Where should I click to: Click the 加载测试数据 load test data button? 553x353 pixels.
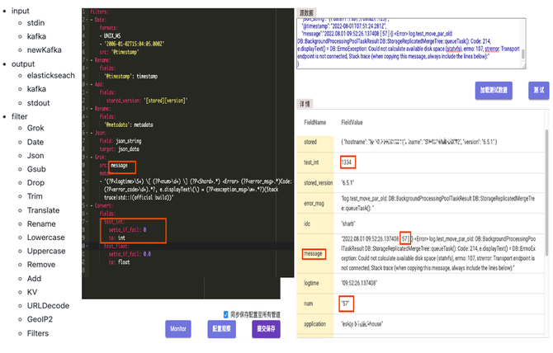pyautogui.click(x=494, y=89)
